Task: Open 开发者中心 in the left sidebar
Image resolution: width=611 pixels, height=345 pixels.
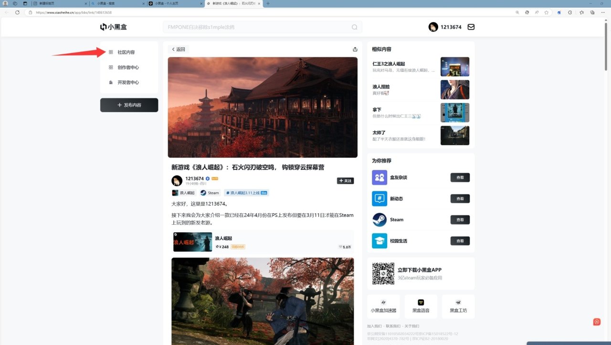Action: [129, 83]
